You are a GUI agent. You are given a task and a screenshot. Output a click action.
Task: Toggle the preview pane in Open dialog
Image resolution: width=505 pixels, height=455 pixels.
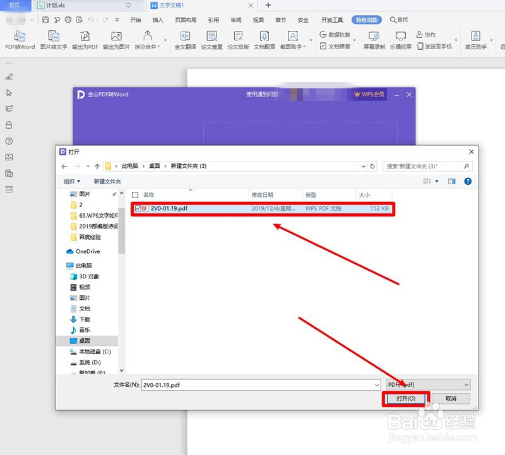coord(451,181)
